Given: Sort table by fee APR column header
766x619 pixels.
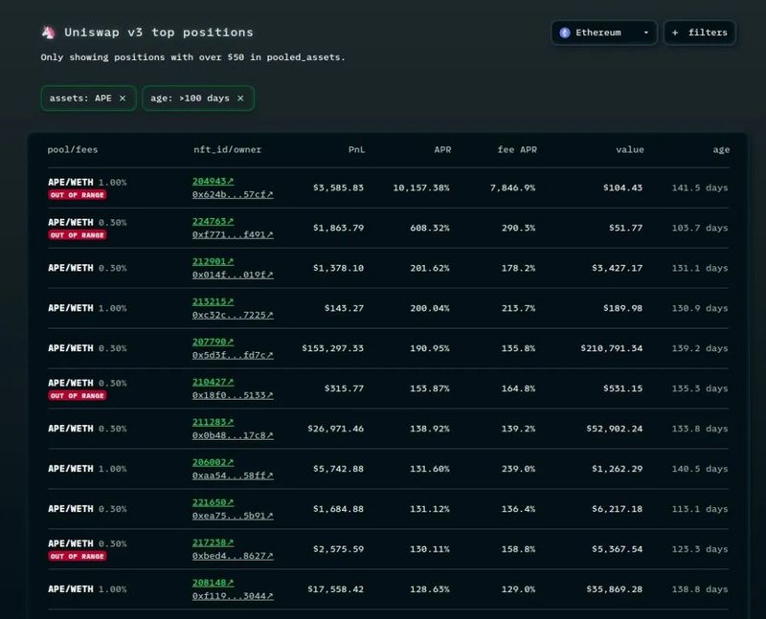Looking at the screenshot, I should tap(516, 149).
